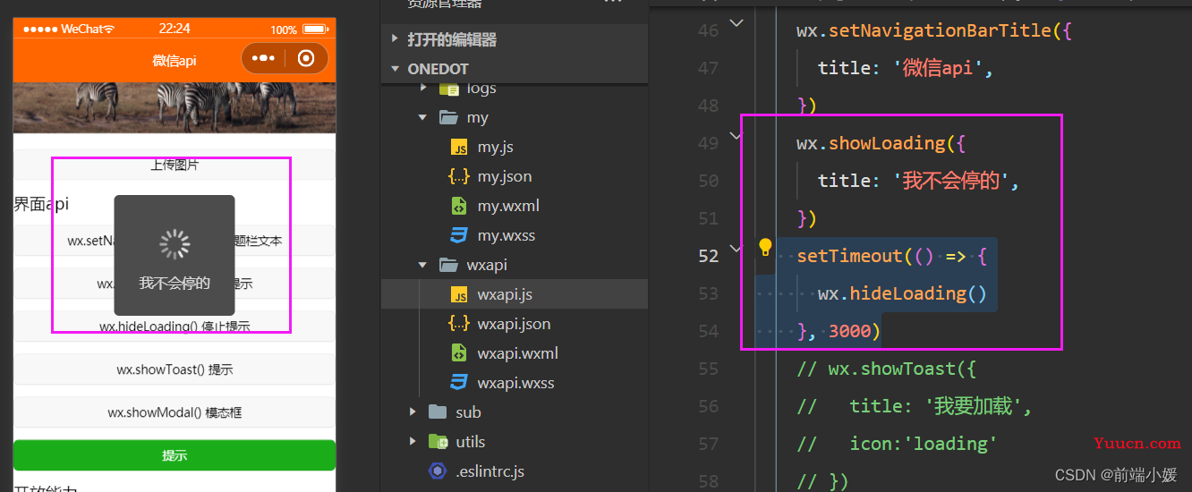This screenshot has height=492, width=1192.
Task: Tap the wx.showToast() 提示 button
Action: 175,369
